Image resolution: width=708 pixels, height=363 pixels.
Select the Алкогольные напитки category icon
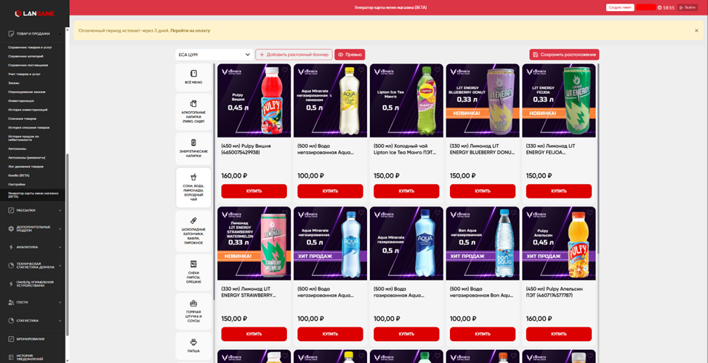[x=193, y=103]
